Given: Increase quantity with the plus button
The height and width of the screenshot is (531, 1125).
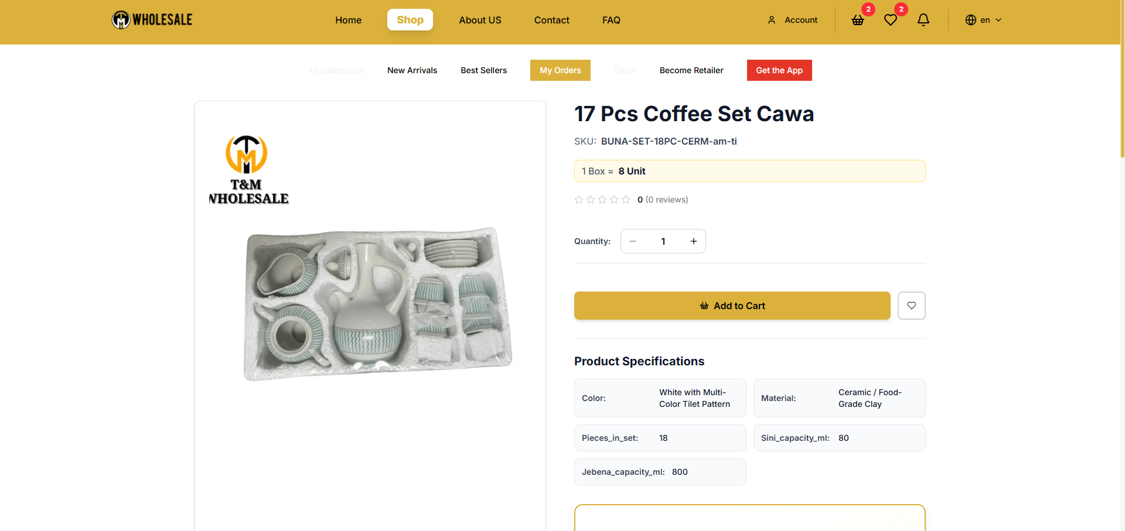Looking at the screenshot, I should [x=694, y=241].
